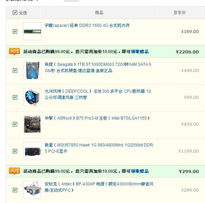Click the ¥1199.00 price of the graphics card
This screenshot has width=205, height=203.
pyautogui.click(x=188, y=151)
